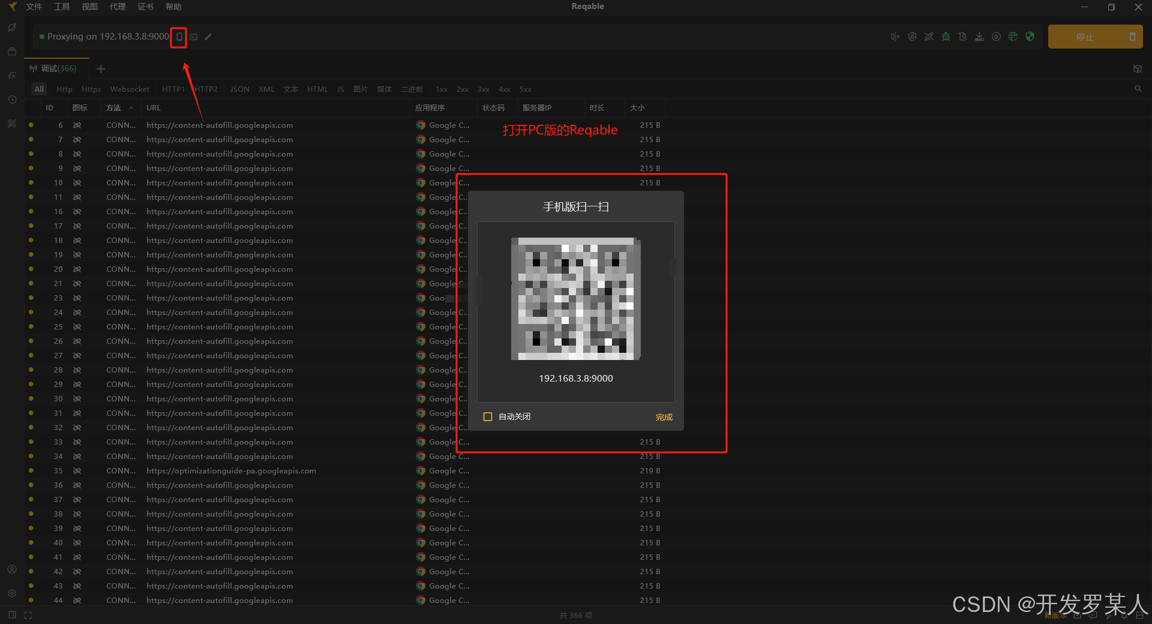Open the collections stack icon in sidebar

coord(12,52)
